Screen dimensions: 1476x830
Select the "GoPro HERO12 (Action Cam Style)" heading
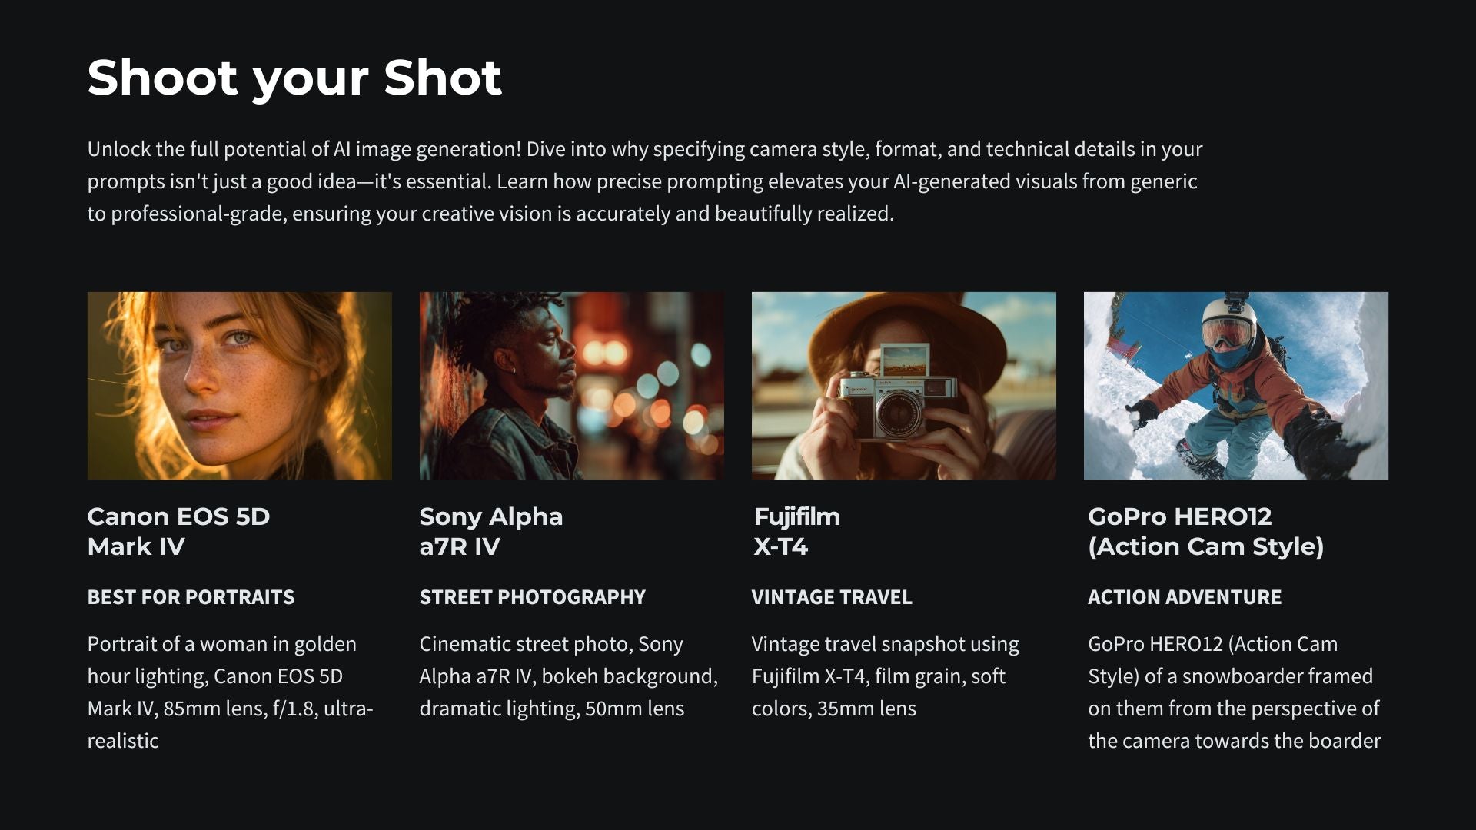click(x=1205, y=531)
